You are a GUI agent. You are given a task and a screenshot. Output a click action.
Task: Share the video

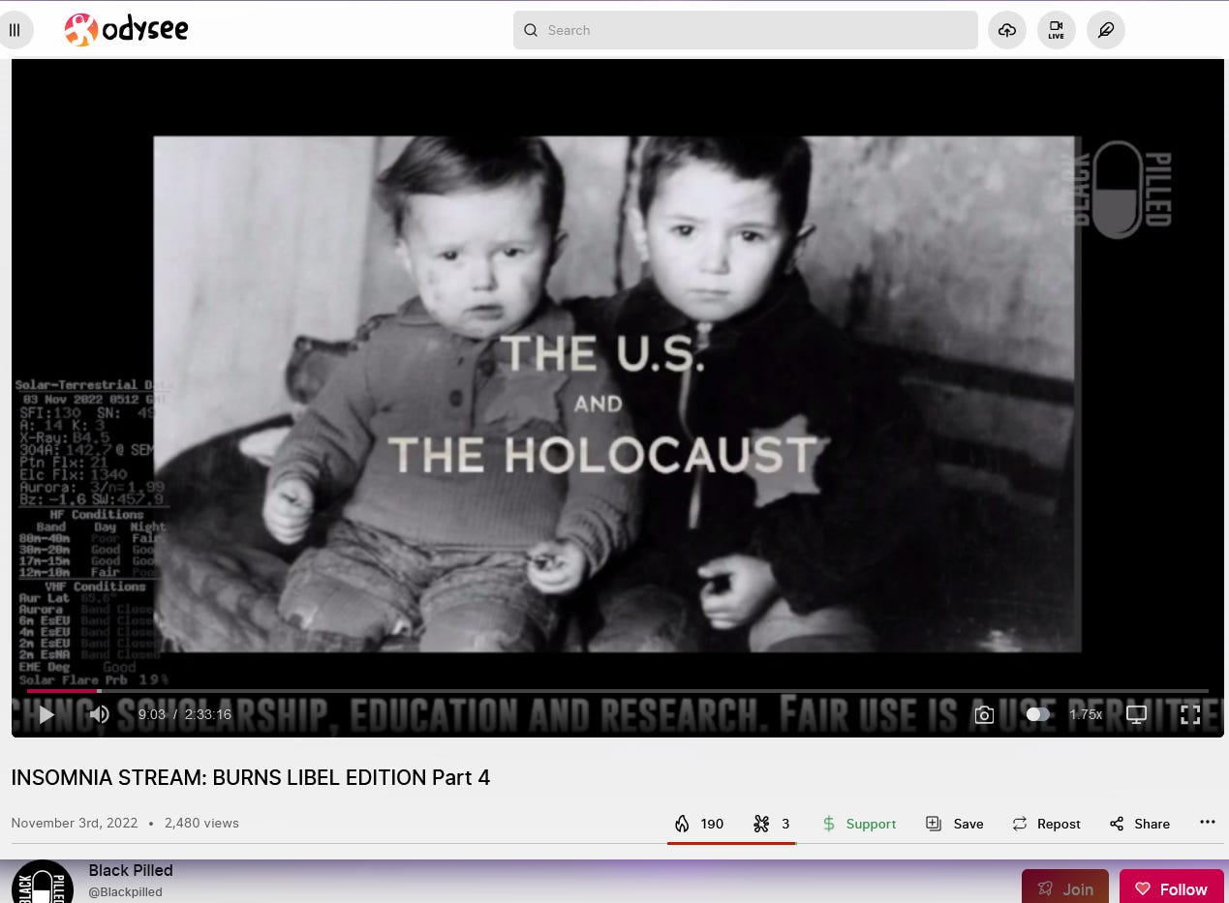[x=1140, y=824]
